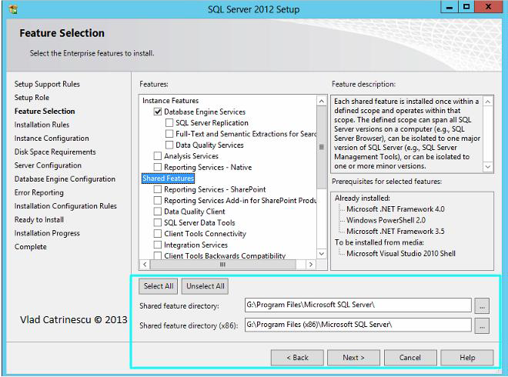Click Microsoft .NET Framework 3.5 prerequisite
508x377 pixels.
pyautogui.click(x=396, y=232)
